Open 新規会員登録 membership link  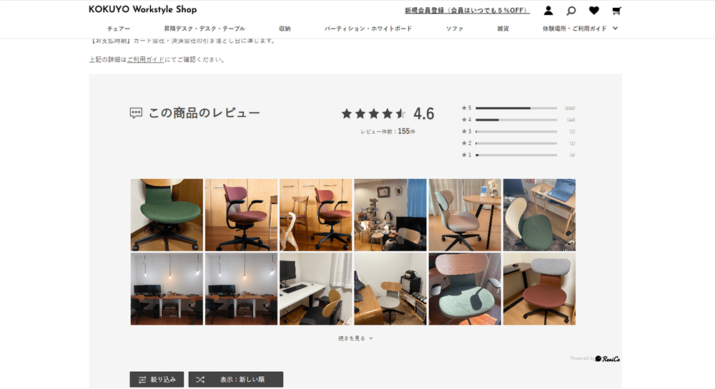(467, 11)
